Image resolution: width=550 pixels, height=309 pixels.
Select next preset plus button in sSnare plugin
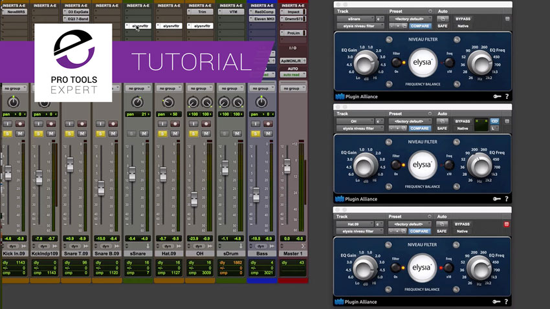click(398, 26)
